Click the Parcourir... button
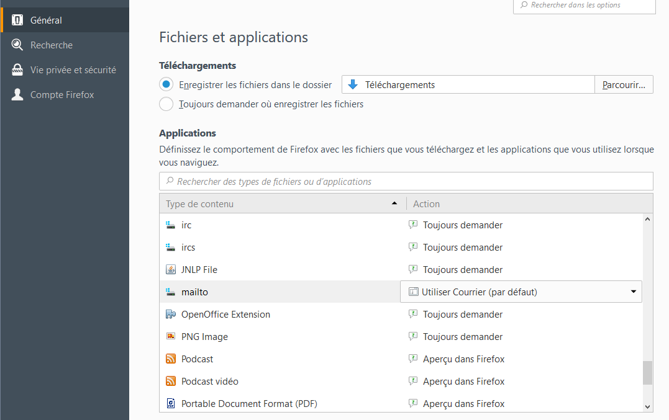This screenshot has height=420, width=669. (x=624, y=85)
